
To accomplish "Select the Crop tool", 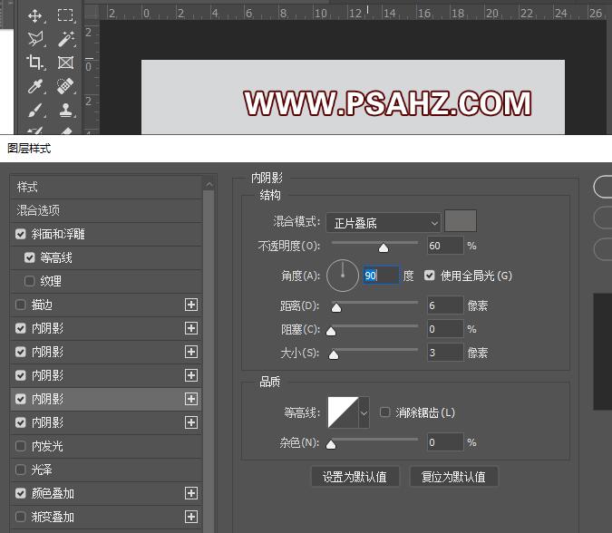I will 35,63.
